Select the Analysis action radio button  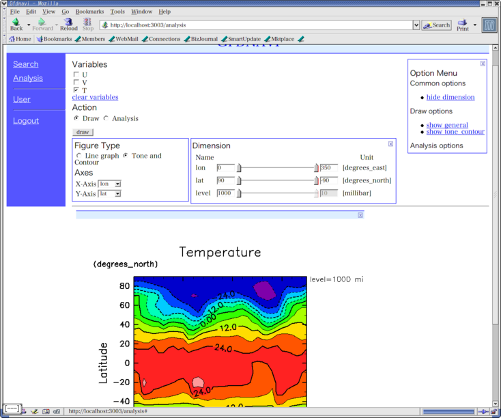click(106, 118)
